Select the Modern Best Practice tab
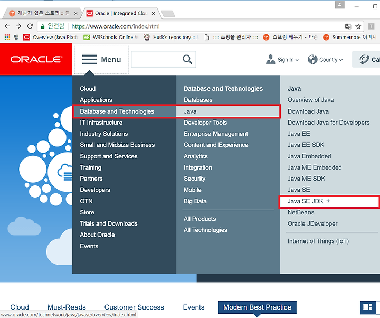 [257, 307]
